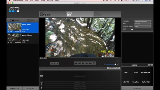Viewport: 160px width, 90px height.
Task: Step forward one frame
Action: (87, 63)
